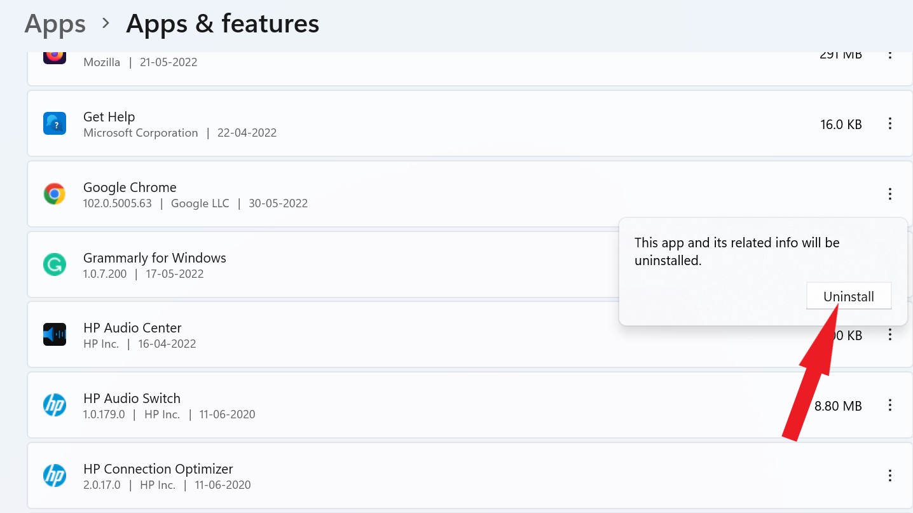Open the three-dot menu for Google Chrome
Image resolution: width=913 pixels, height=513 pixels.
(x=890, y=194)
